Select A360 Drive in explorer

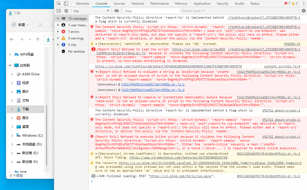click(x=26, y=74)
